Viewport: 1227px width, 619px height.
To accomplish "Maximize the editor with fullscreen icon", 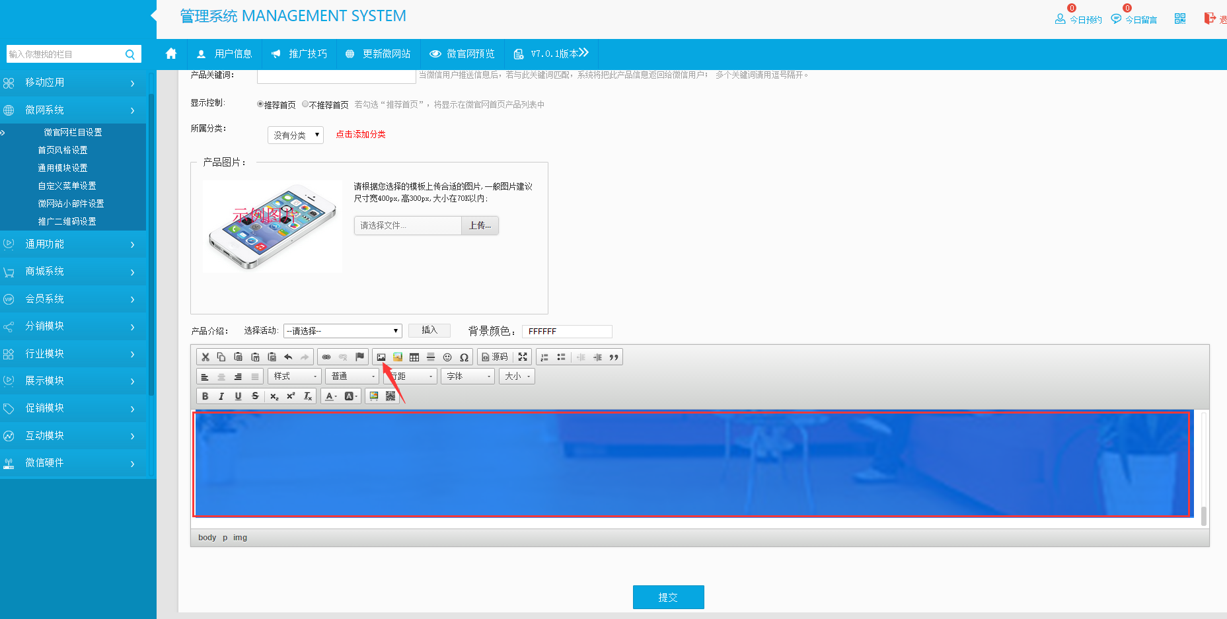I will (523, 357).
